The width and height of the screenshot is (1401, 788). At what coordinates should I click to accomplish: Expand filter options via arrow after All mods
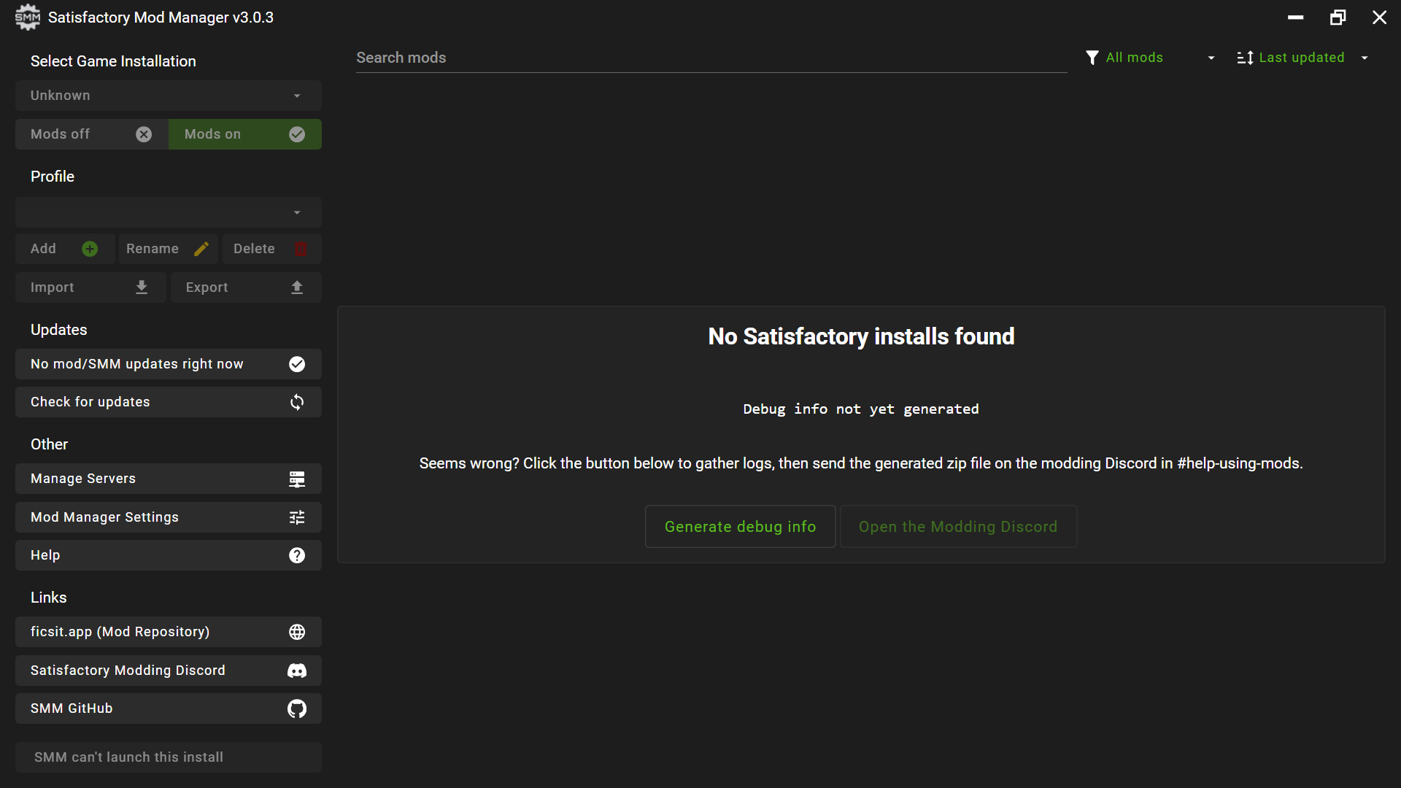point(1211,58)
